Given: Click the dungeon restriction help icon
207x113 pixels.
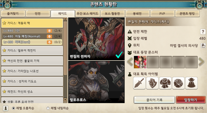Looking at the screenshot, I should coord(203,32).
